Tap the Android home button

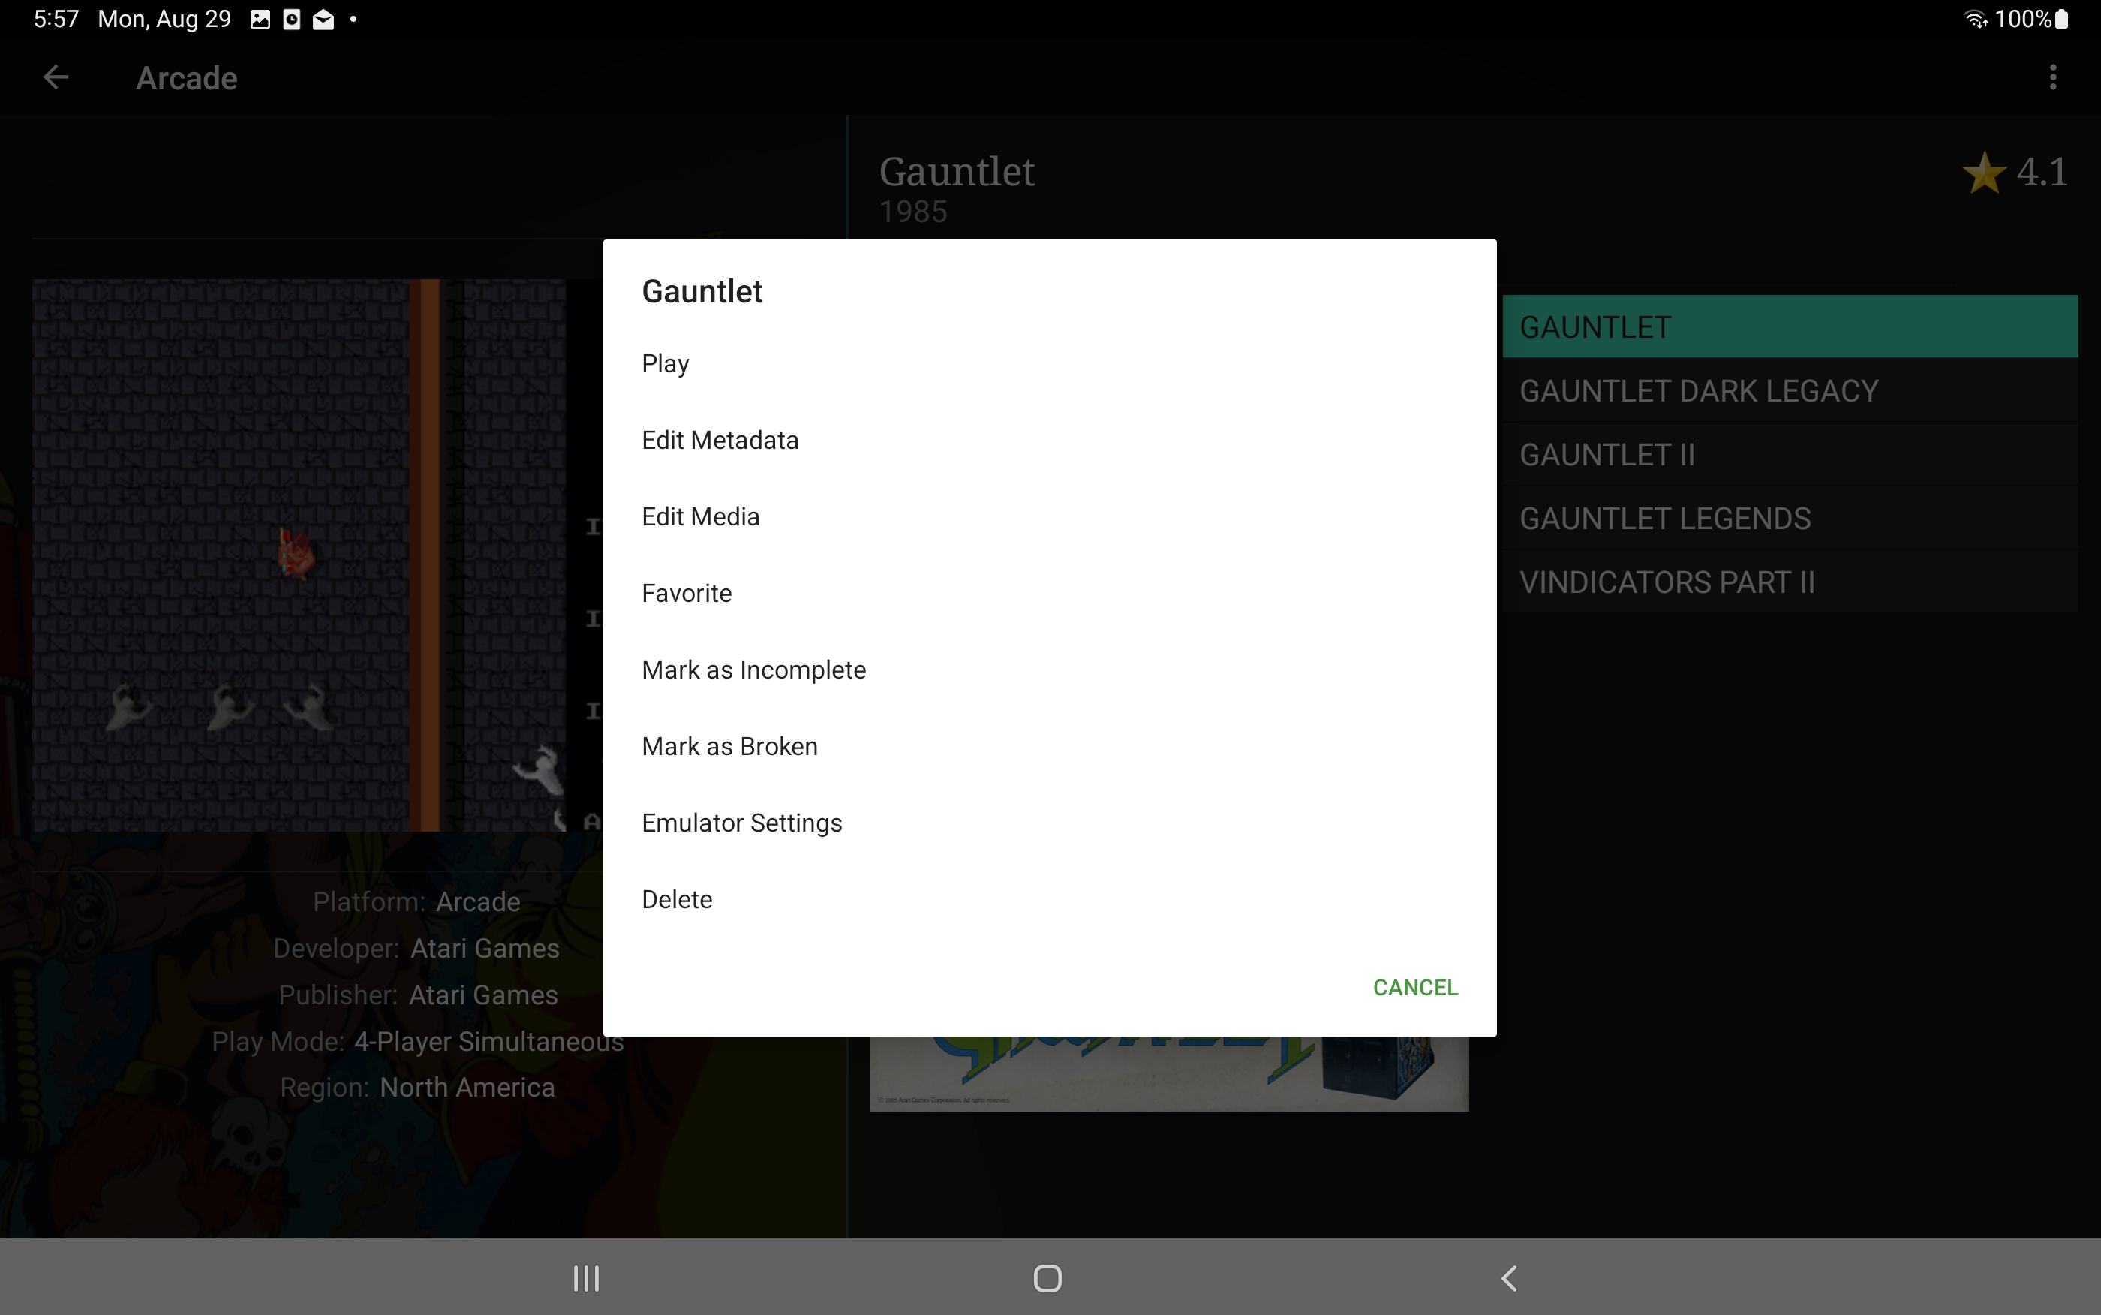coord(1047,1277)
